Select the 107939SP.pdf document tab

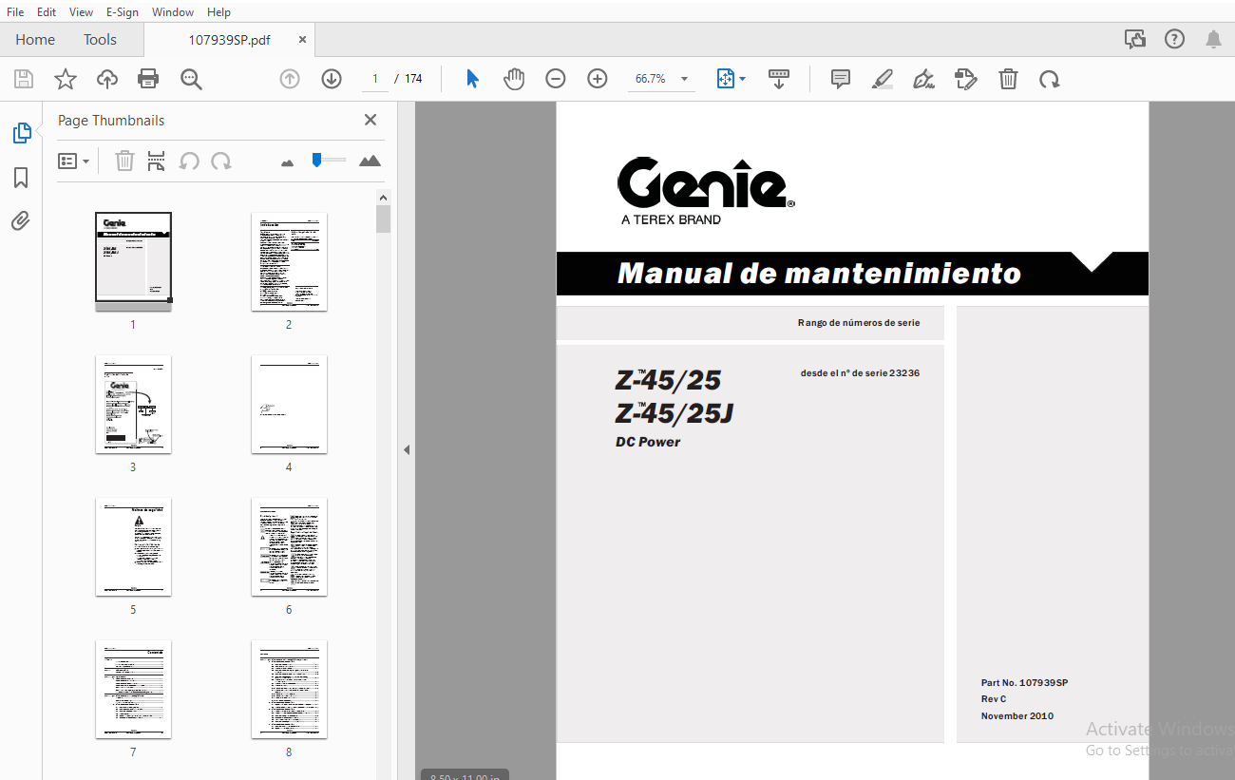point(229,40)
